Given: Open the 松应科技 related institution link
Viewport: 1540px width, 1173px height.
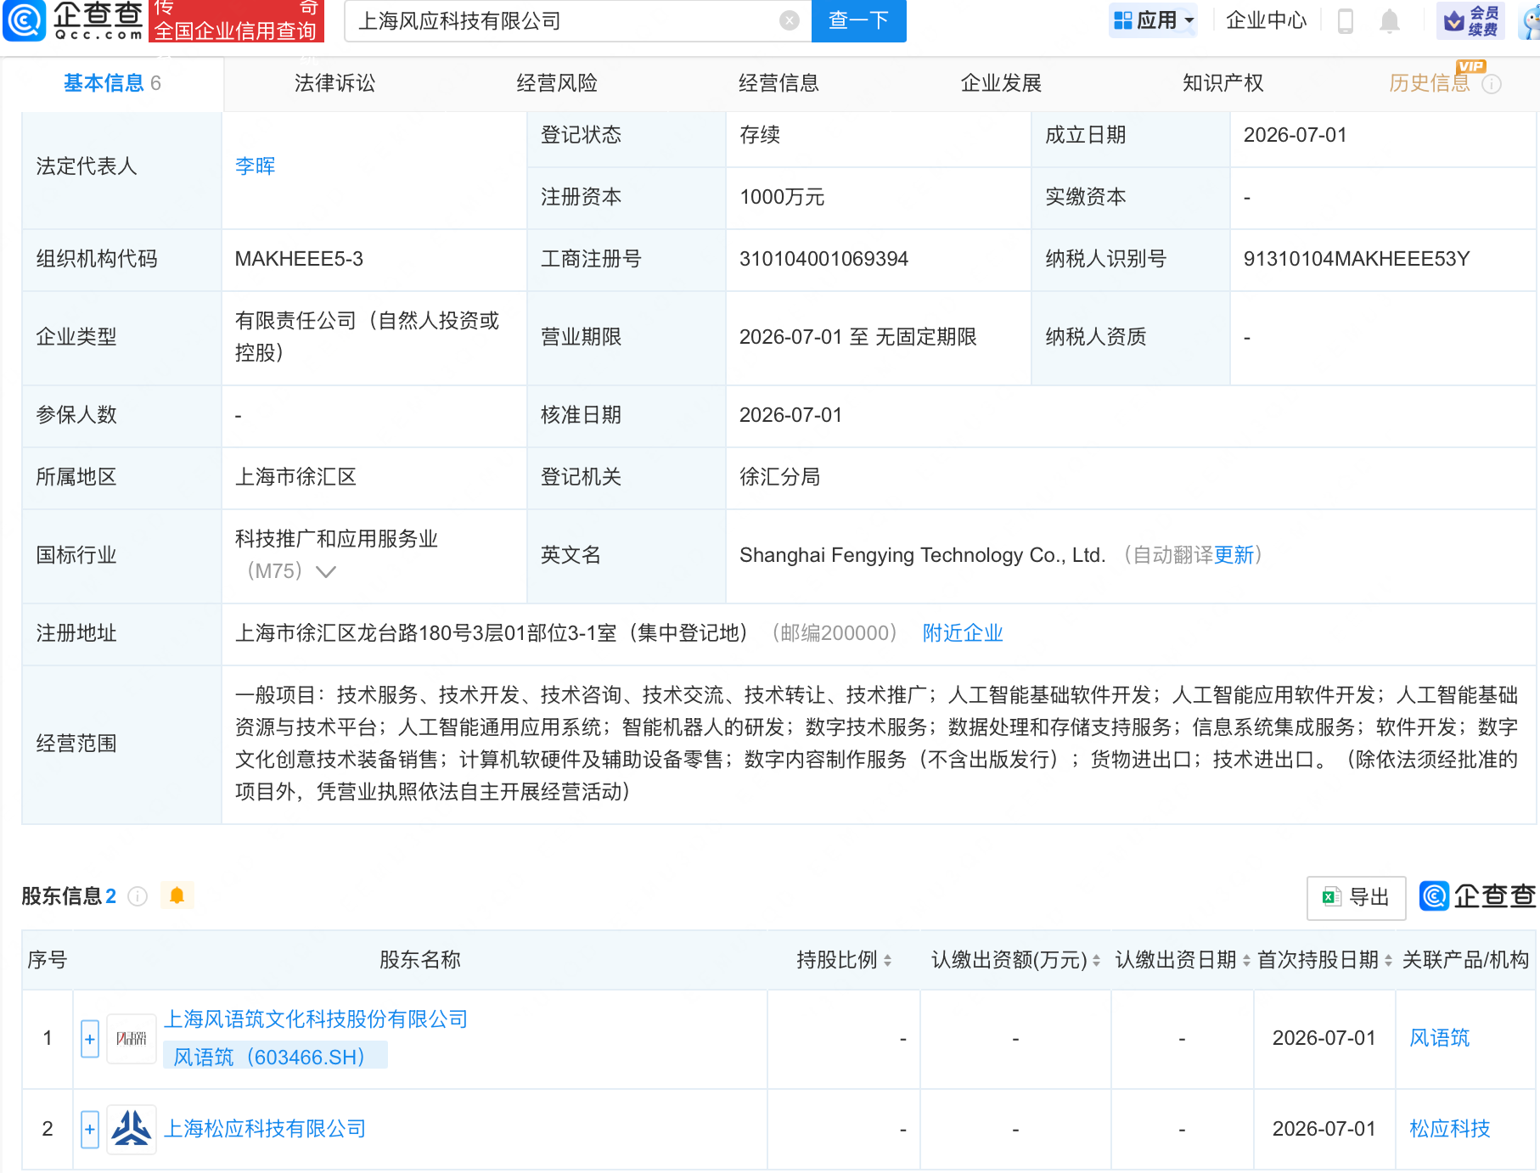Looking at the screenshot, I should pos(1450,1129).
